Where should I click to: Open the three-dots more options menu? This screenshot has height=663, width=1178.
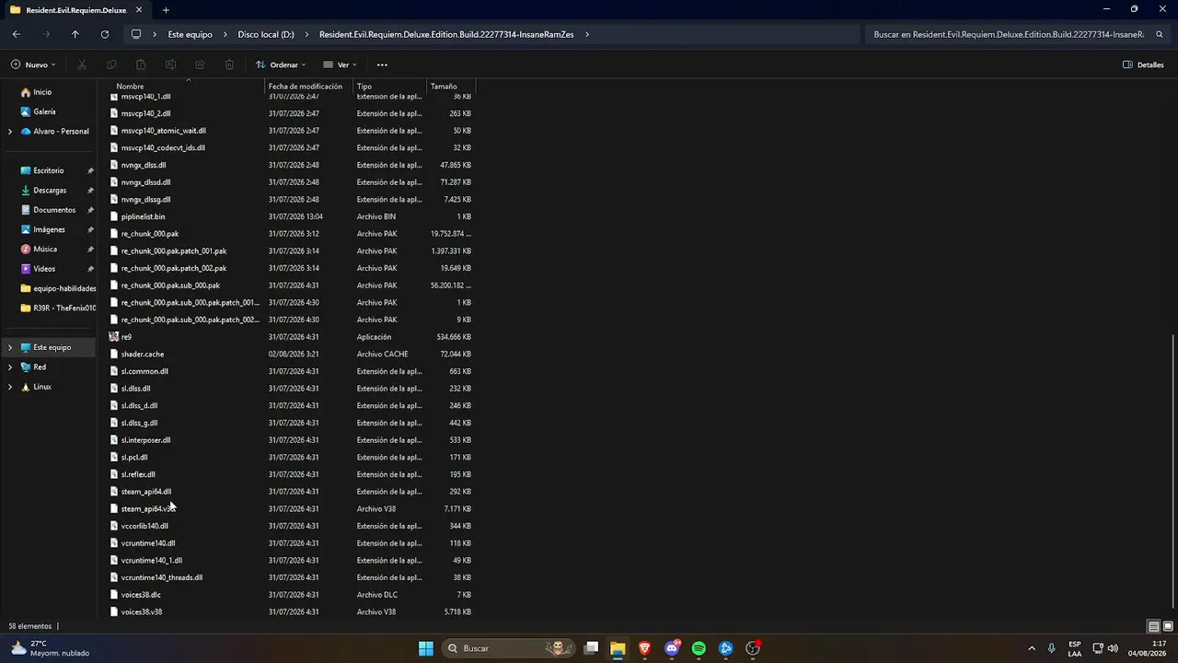pyautogui.click(x=382, y=64)
